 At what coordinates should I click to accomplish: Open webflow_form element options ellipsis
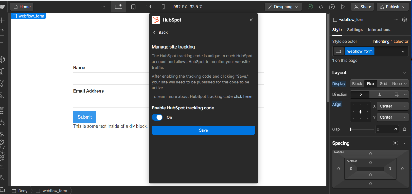[x=396, y=20]
